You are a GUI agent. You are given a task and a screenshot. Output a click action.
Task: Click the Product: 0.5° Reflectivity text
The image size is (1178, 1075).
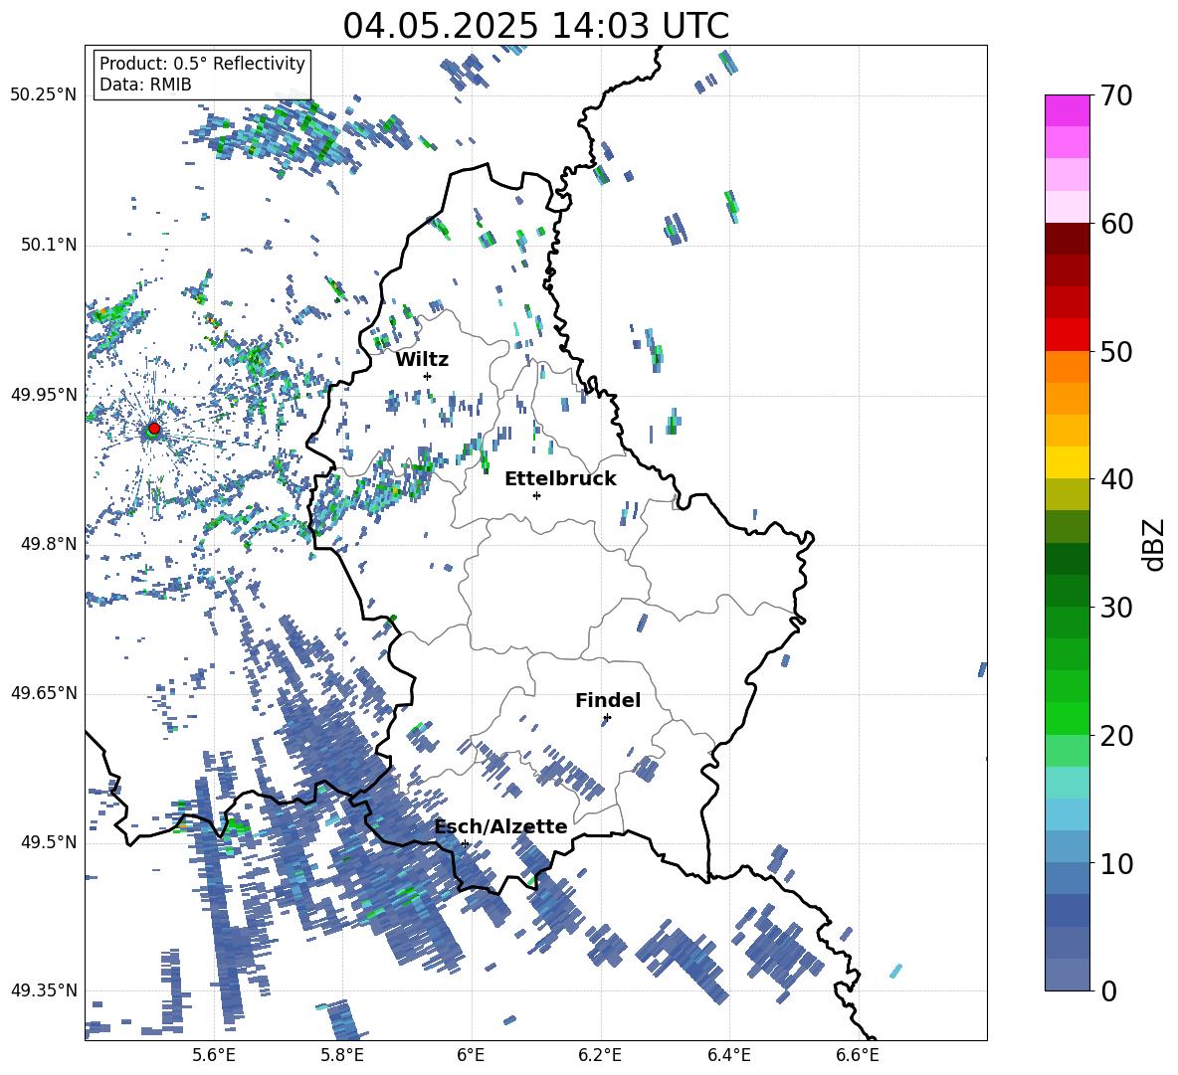click(x=202, y=64)
